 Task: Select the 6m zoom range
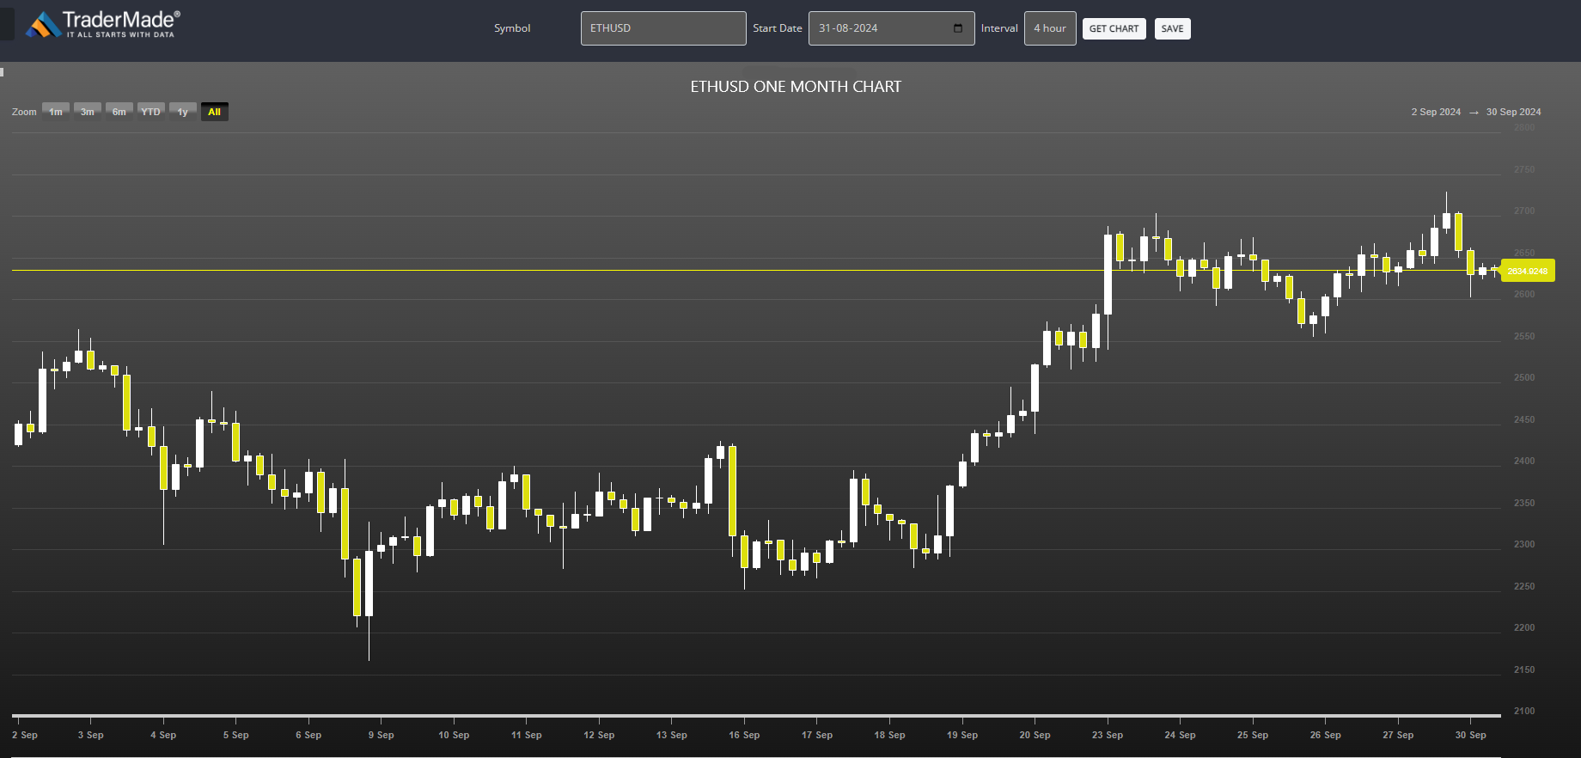coord(119,112)
